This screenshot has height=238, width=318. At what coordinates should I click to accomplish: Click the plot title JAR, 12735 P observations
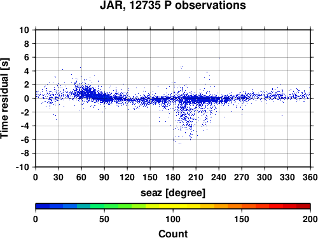(173, 5)
